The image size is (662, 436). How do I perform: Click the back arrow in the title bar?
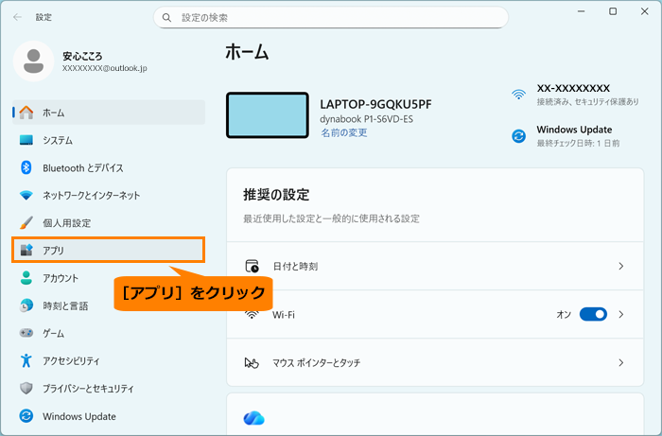pos(18,17)
